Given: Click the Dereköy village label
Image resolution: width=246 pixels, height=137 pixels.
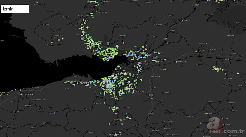Looking at the screenshot, I should coord(232,103).
